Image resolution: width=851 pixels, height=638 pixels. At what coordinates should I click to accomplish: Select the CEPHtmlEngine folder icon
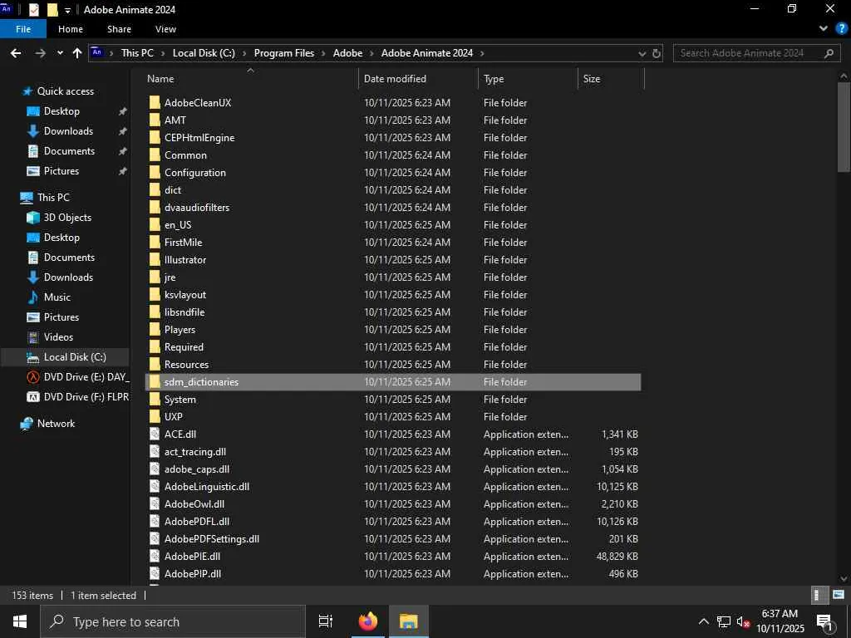155,137
